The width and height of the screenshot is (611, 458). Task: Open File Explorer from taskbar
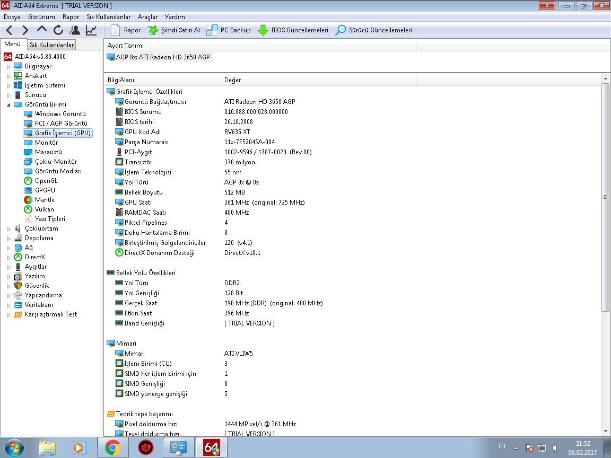(x=47, y=447)
